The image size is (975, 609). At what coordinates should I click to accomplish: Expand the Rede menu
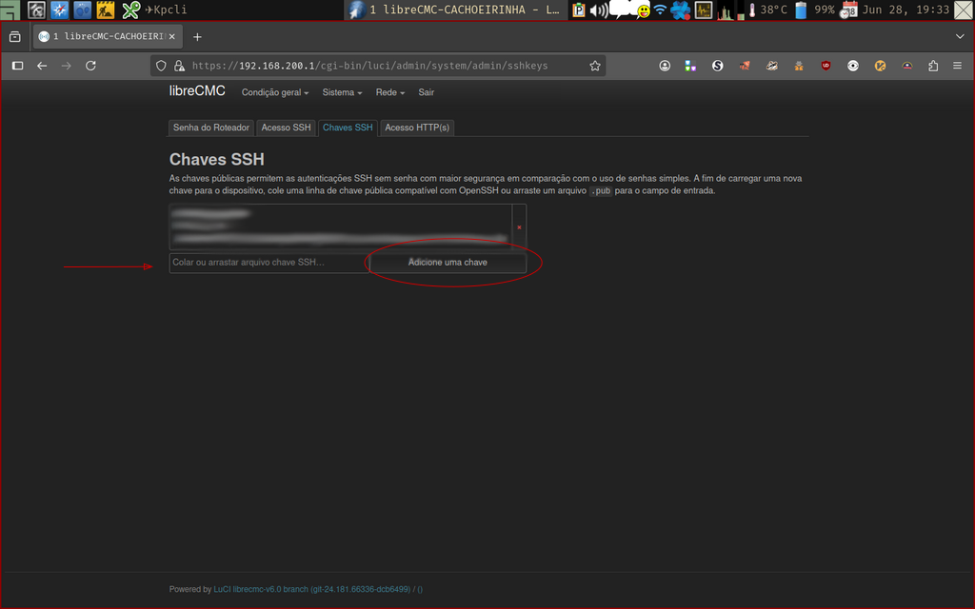[x=389, y=92]
